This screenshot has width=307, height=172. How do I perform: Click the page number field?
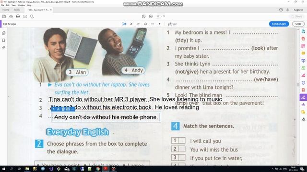(x=158, y=17)
